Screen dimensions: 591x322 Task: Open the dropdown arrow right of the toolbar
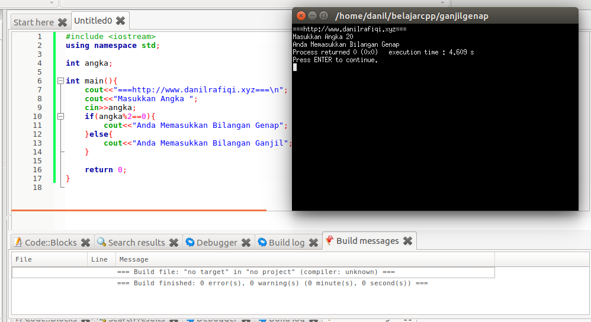point(442,2)
